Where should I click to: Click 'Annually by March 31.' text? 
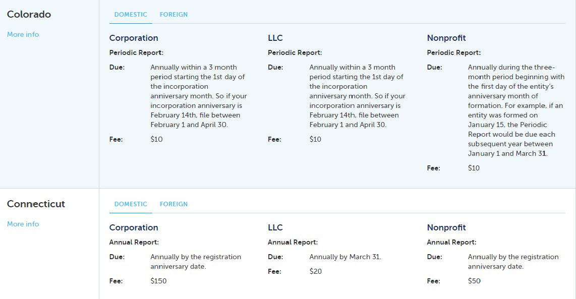point(345,257)
